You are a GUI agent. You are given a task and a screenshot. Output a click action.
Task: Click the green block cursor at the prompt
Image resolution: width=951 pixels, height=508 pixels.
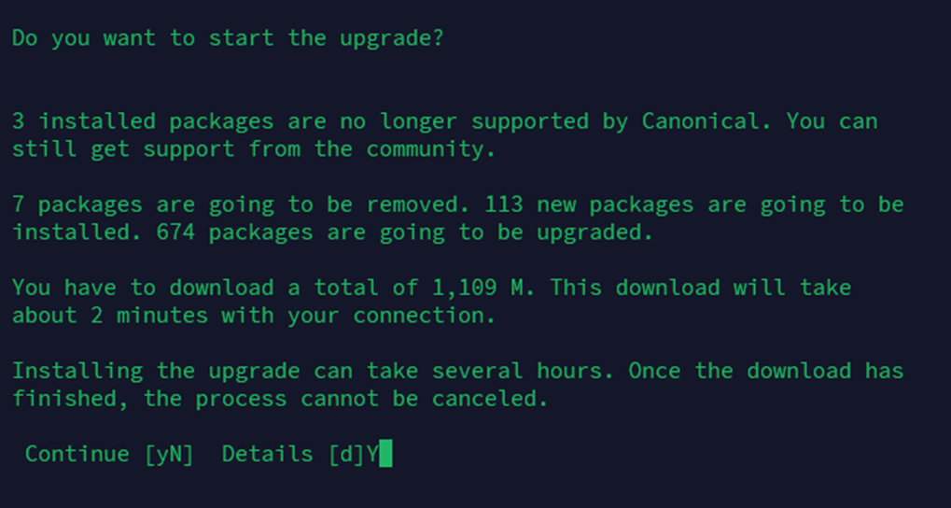coord(385,454)
